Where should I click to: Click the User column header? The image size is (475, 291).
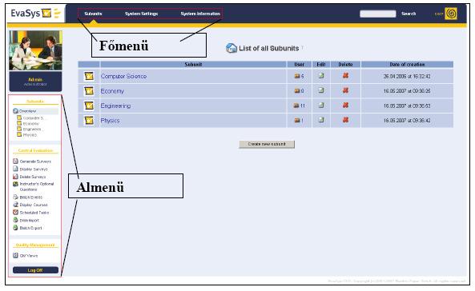point(300,65)
